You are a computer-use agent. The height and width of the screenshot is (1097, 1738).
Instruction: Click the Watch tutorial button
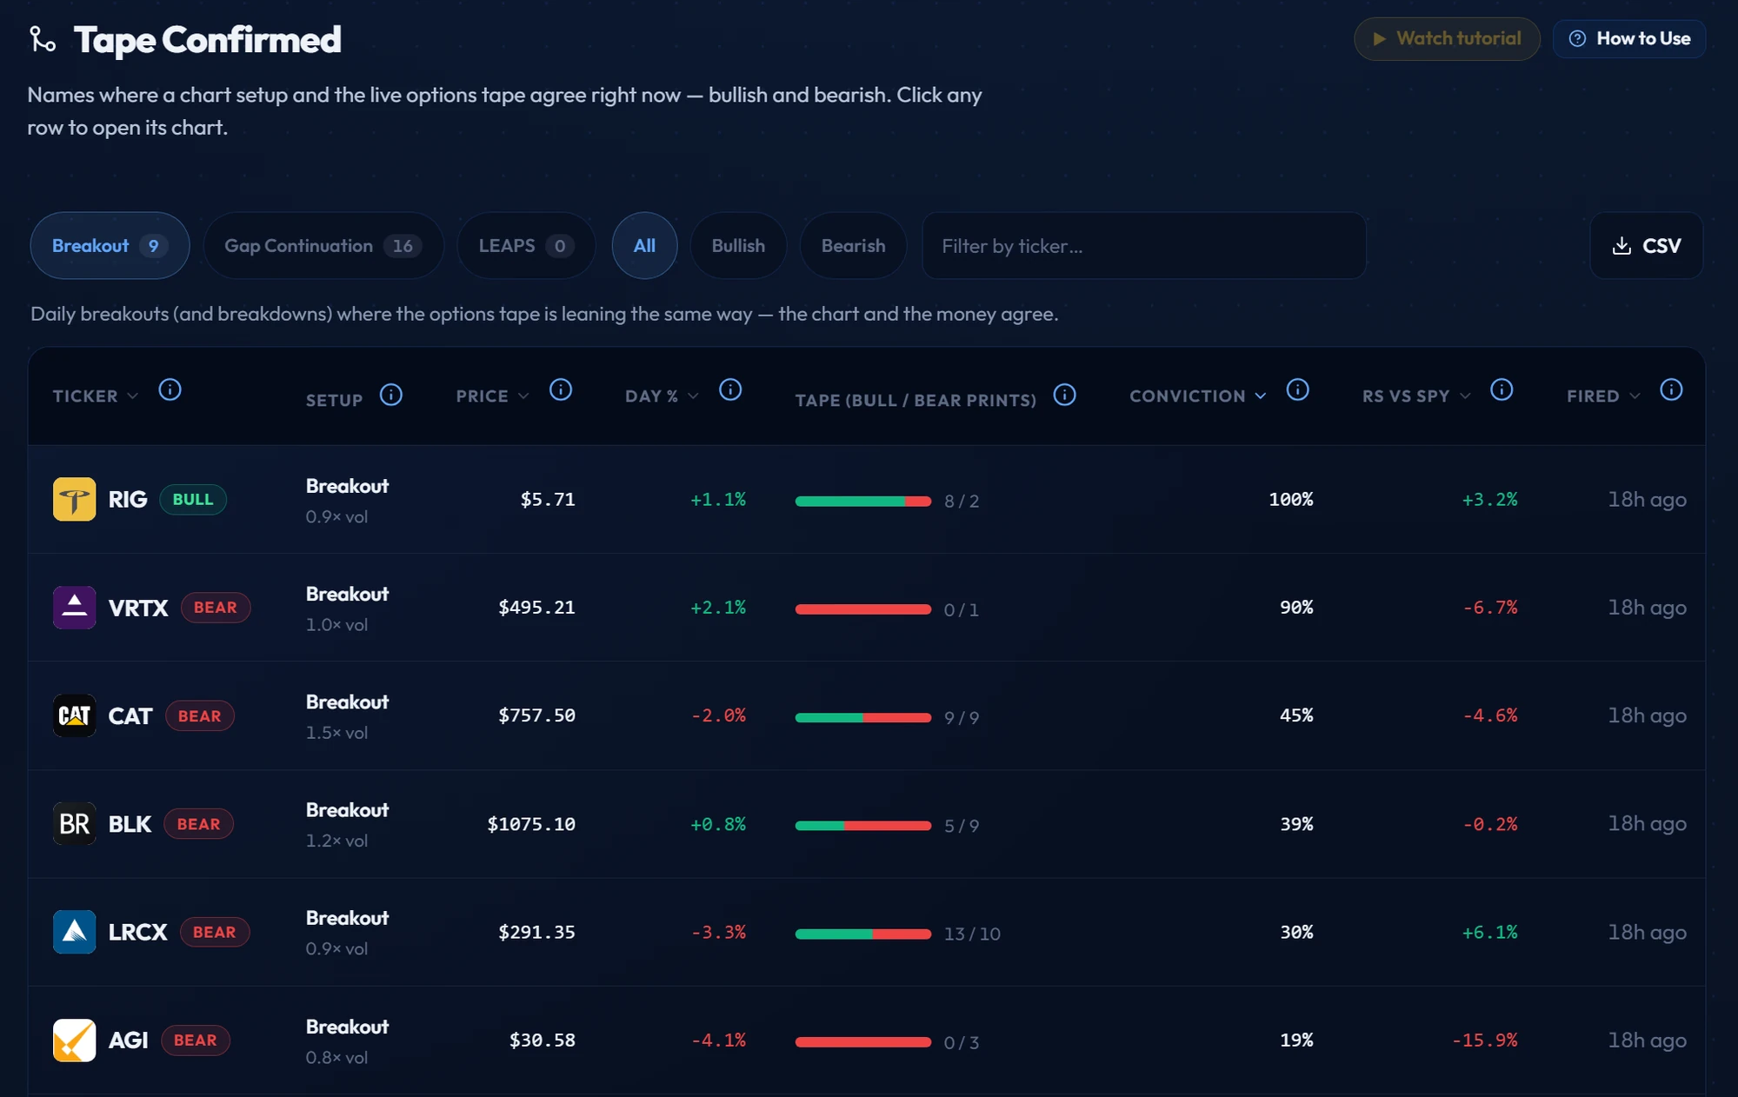1447,39
